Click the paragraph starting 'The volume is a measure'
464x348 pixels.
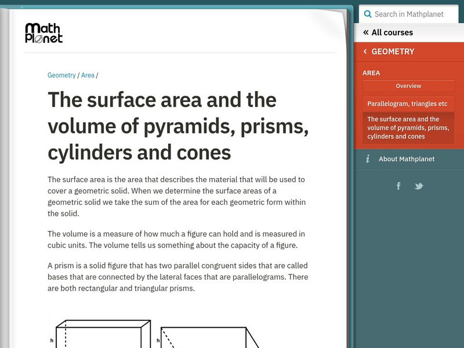click(176, 240)
